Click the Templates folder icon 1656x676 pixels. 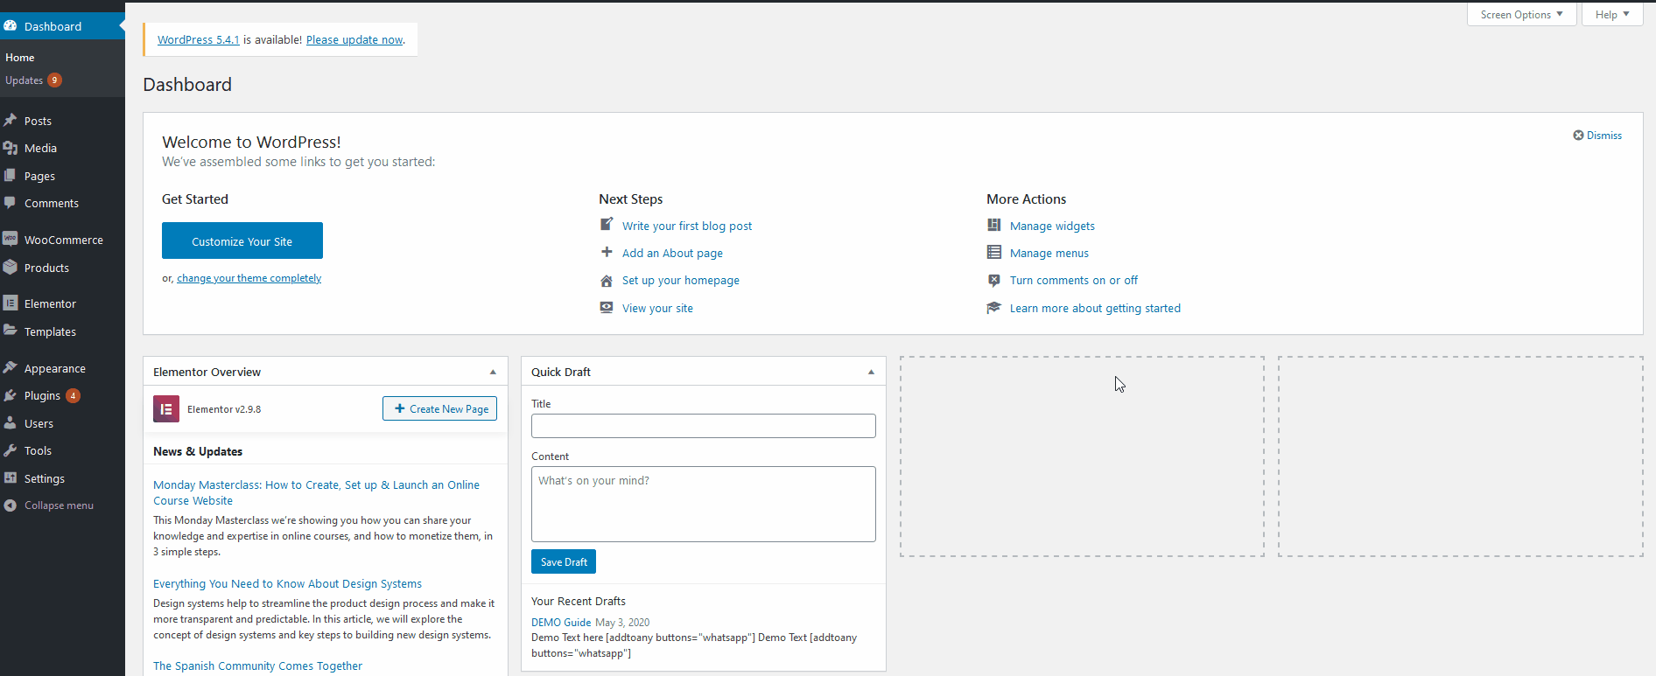point(11,331)
